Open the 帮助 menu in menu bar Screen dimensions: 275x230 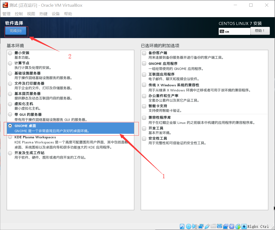68,14
